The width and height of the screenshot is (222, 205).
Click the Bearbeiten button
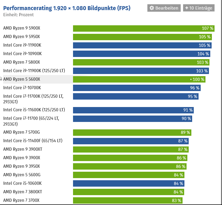164,8
